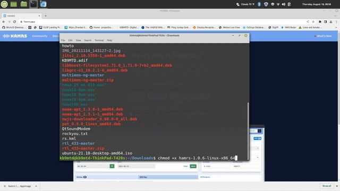Open the terminal Terminal menu

click(x=99, y=40)
